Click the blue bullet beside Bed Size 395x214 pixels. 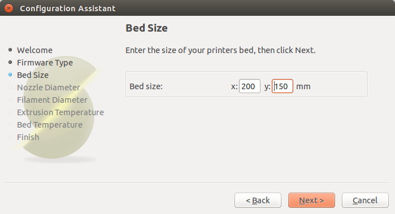point(10,75)
